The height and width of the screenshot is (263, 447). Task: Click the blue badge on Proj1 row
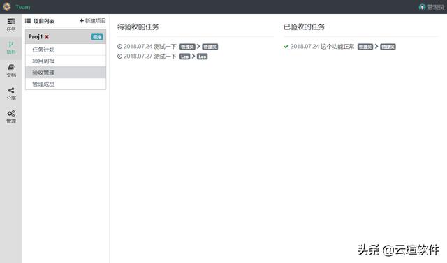97,37
